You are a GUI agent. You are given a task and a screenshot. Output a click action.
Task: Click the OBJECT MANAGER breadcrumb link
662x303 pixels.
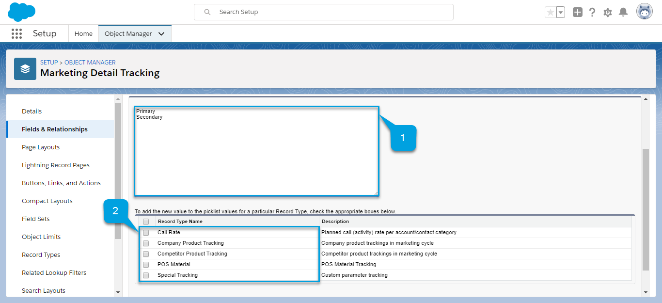point(90,63)
